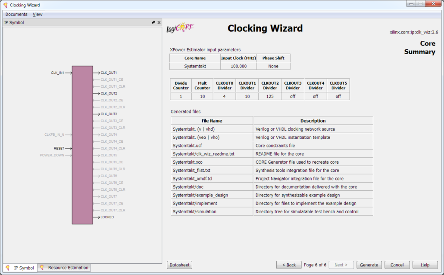The width and height of the screenshot is (444, 275).
Task: Open the Datasheet
Action: click(x=179, y=265)
